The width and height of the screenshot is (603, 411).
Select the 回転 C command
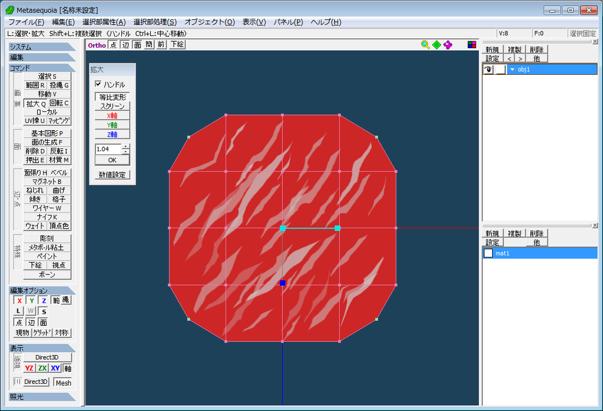tap(59, 103)
